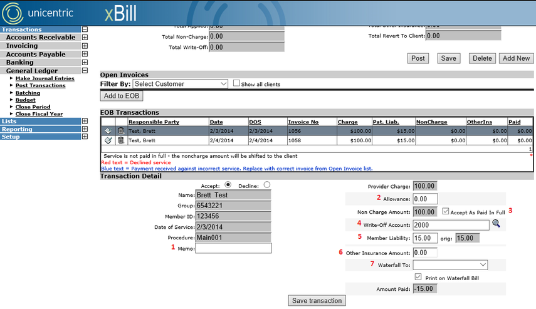
Task: Click the Other Insurance Amount field
Action: pos(425,253)
